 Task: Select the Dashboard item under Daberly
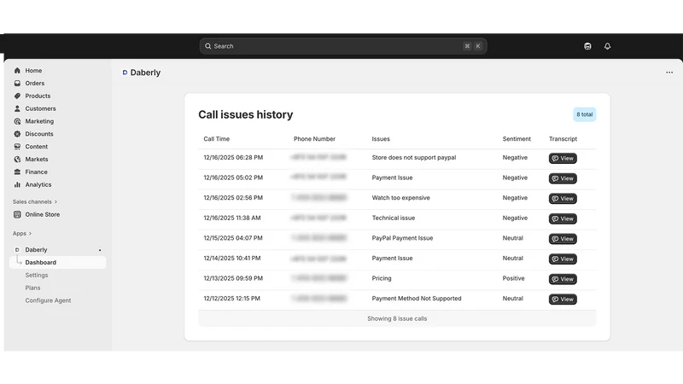coord(57,263)
